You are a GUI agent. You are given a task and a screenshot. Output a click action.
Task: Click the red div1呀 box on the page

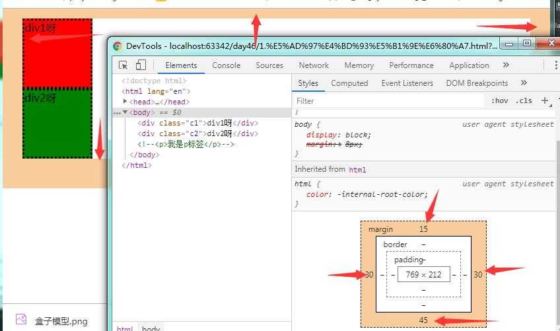pyautogui.click(x=57, y=54)
